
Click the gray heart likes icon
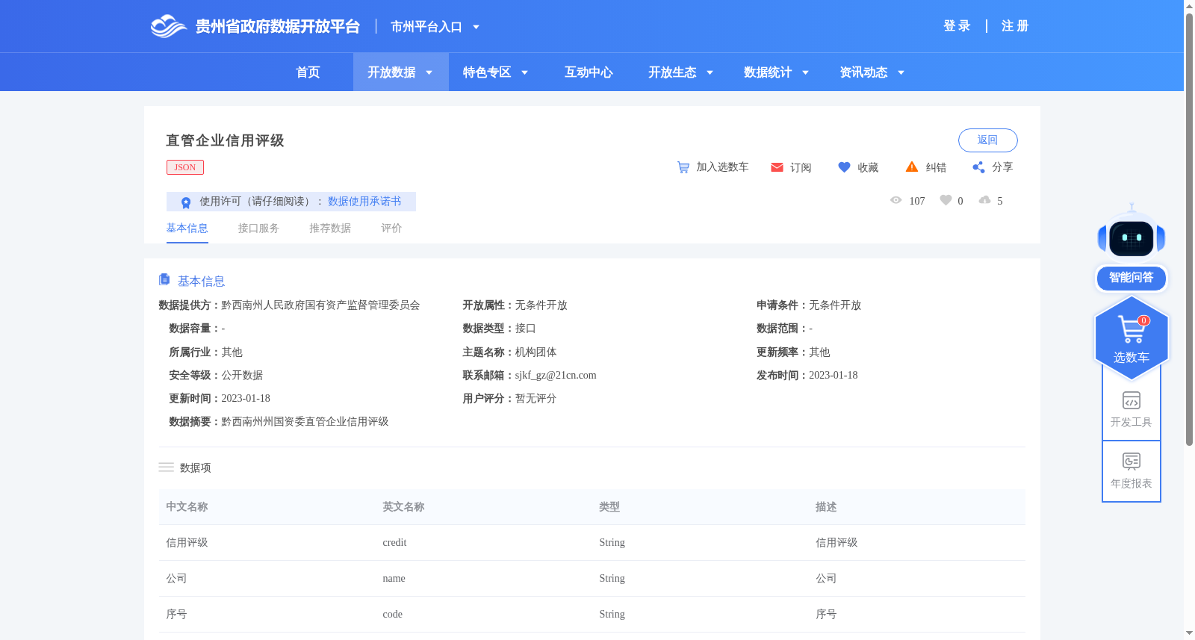click(x=946, y=200)
